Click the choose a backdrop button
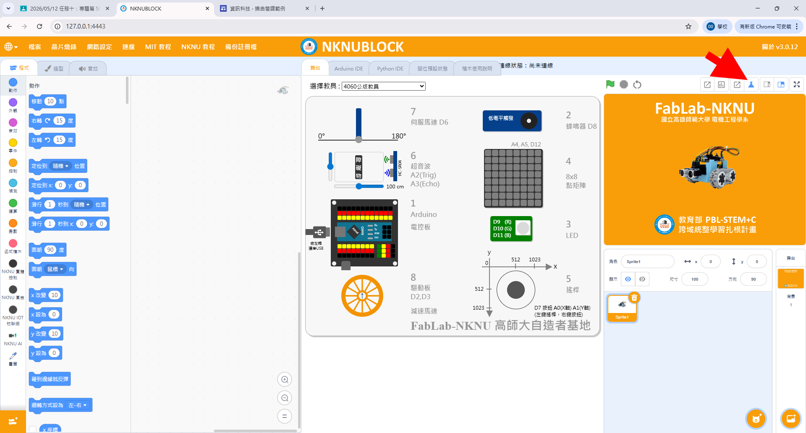806x433 pixels. tap(790, 418)
